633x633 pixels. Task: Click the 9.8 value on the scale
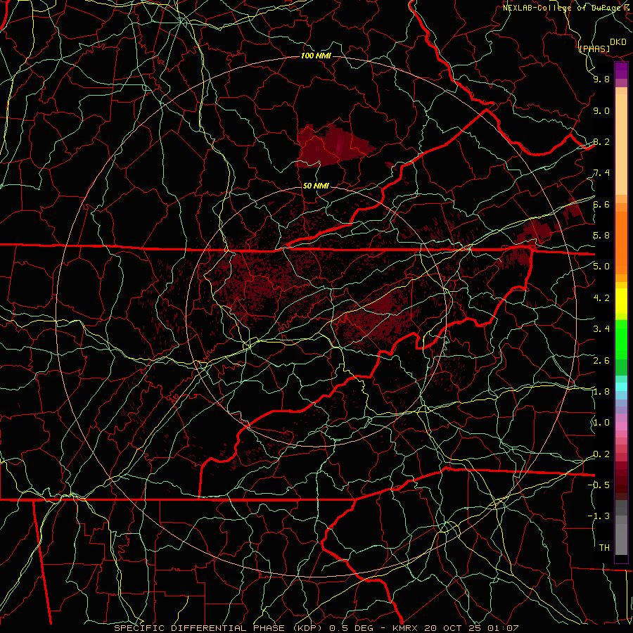(601, 79)
